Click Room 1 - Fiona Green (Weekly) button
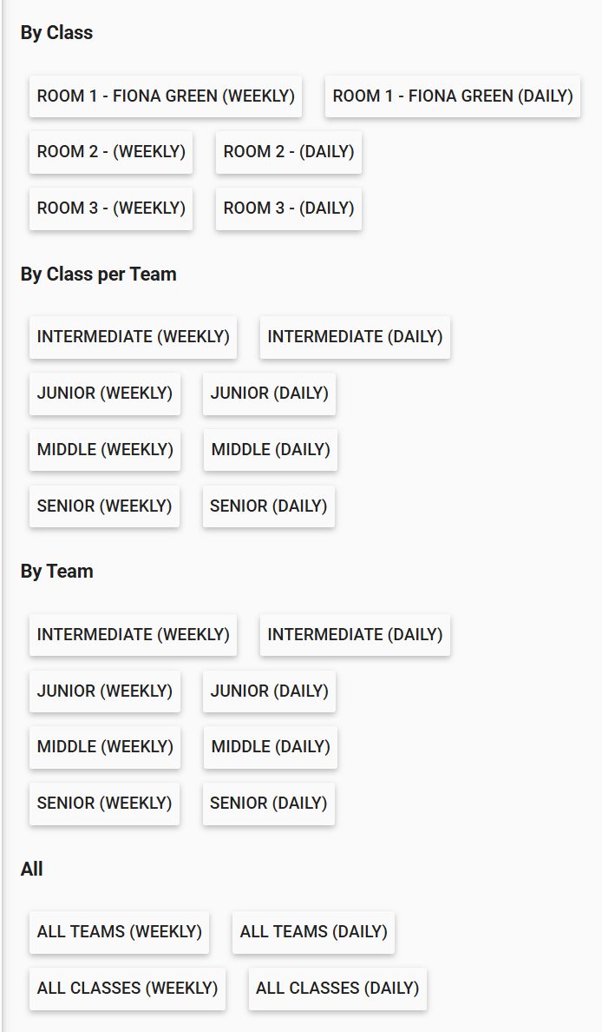This screenshot has height=1032, width=602. [166, 96]
